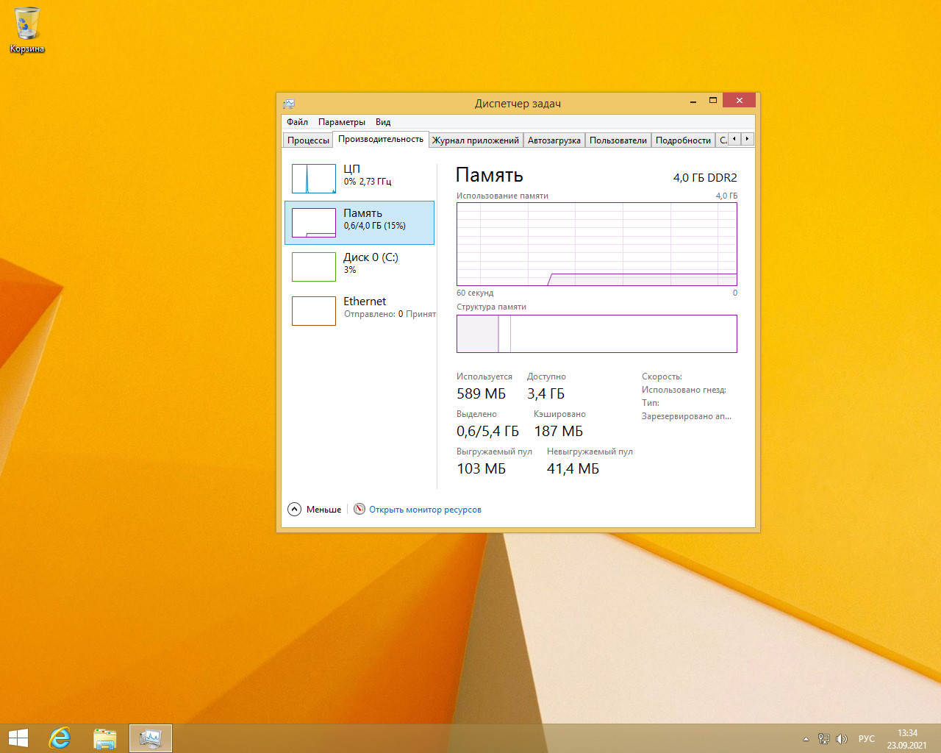Click the volume speaker tray icon
The height and width of the screenshot is (753, 941).
click(x=842, y=739)
